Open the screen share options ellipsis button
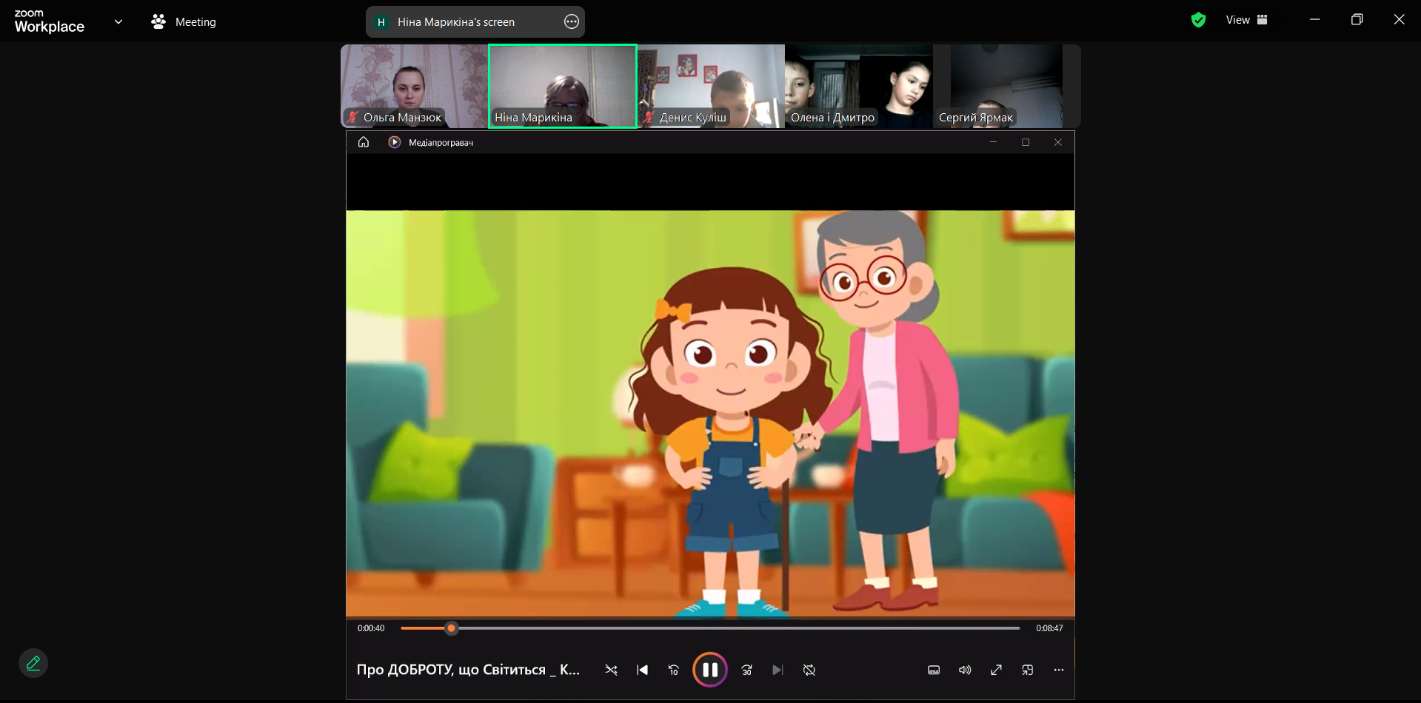This screenshot has height=703, width=1421. pyautogui.click(x=572, y=21)
